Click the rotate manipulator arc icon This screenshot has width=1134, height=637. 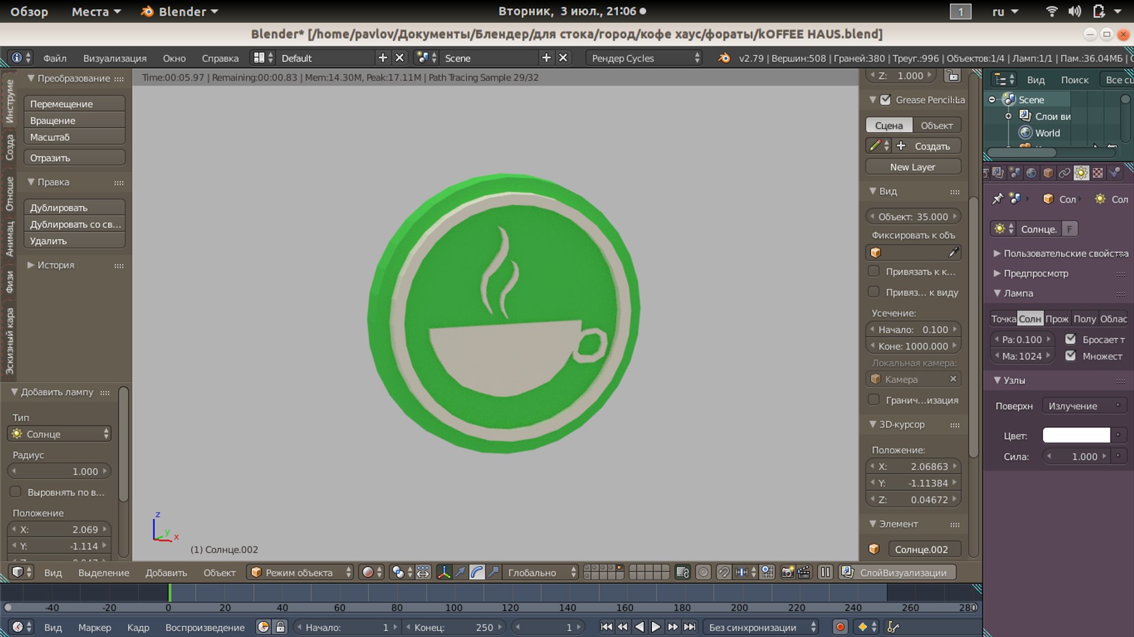point(477,572)
